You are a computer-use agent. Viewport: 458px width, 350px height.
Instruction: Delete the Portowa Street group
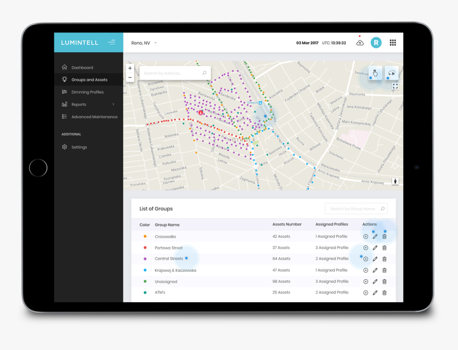(385, 248)
